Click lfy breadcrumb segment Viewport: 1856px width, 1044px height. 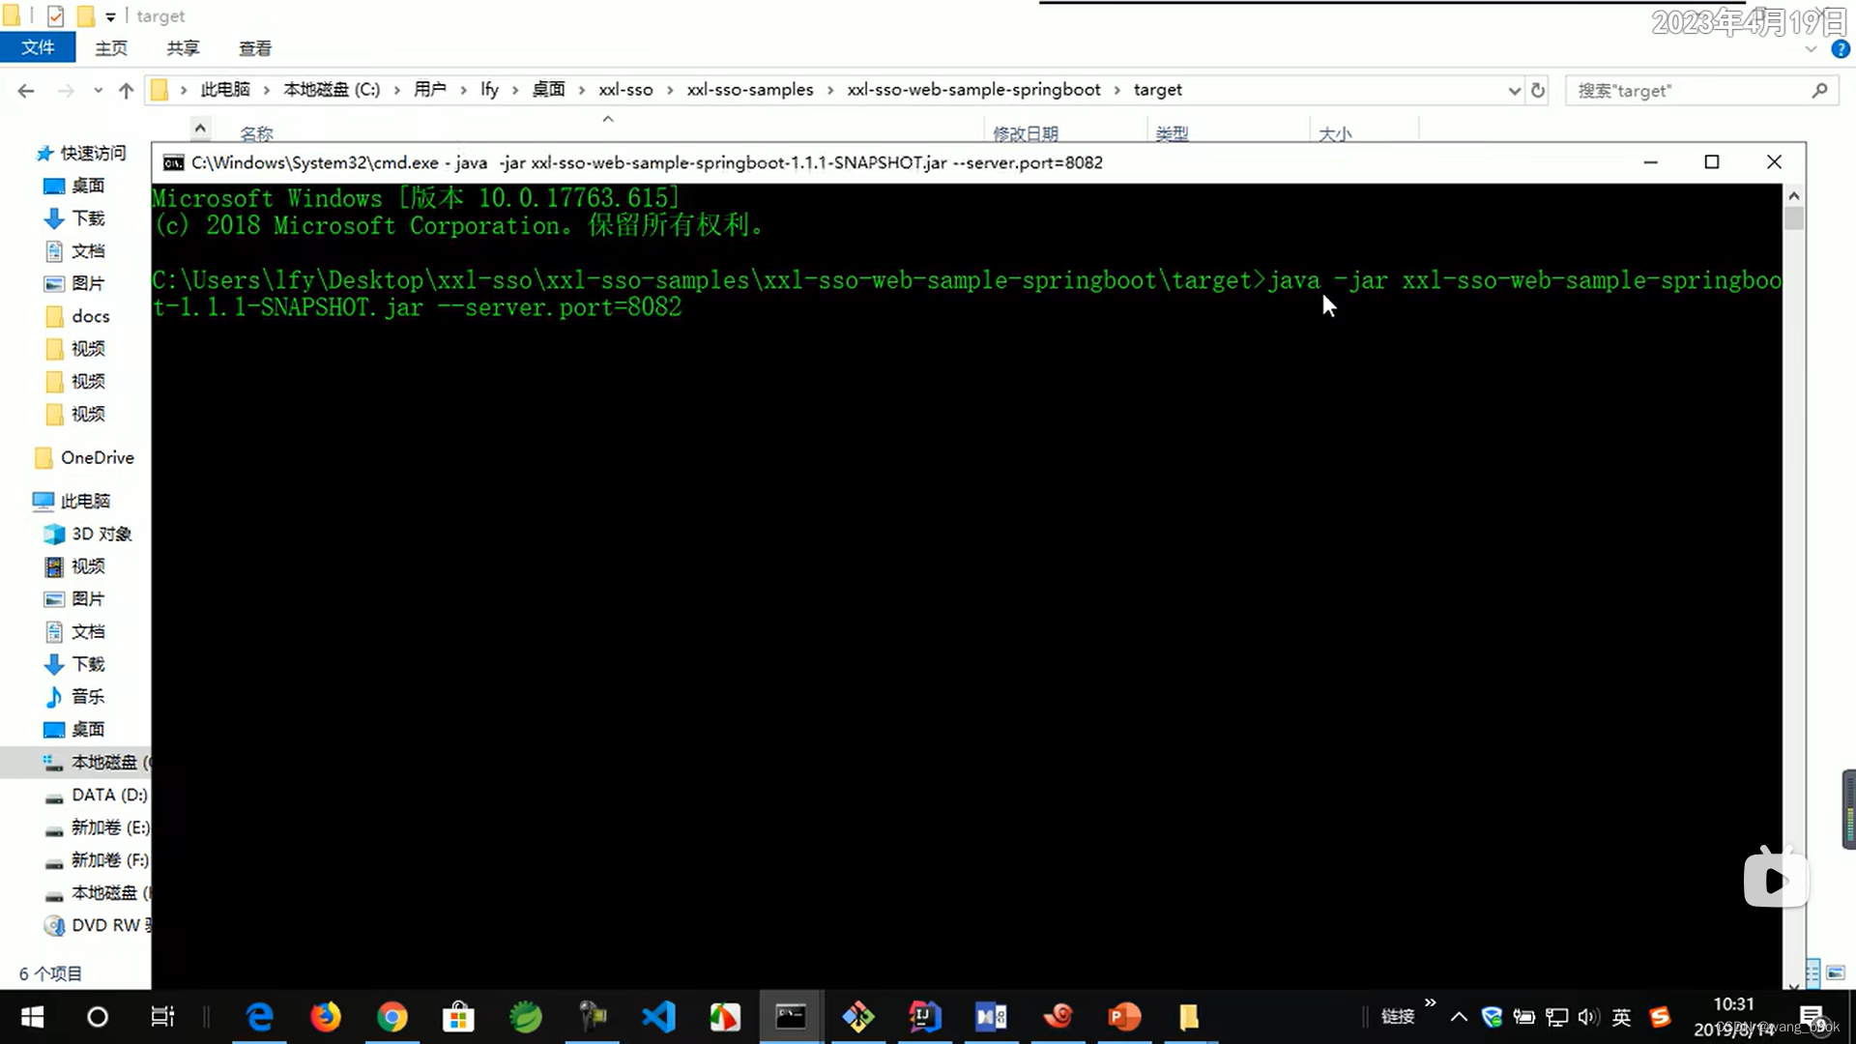pos(490,89)
